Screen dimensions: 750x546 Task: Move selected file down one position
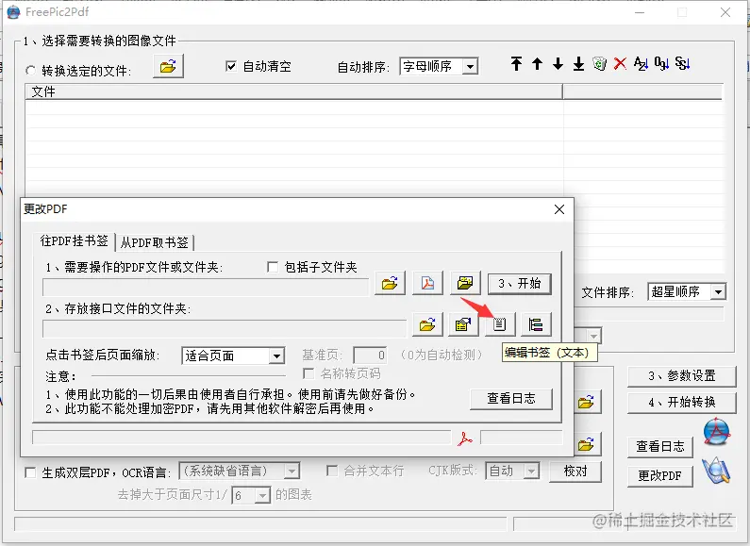[558, 63]
